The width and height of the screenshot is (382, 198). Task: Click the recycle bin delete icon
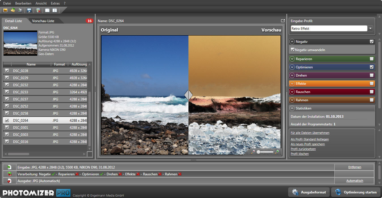pyautogui.click(x=39, y=10)
